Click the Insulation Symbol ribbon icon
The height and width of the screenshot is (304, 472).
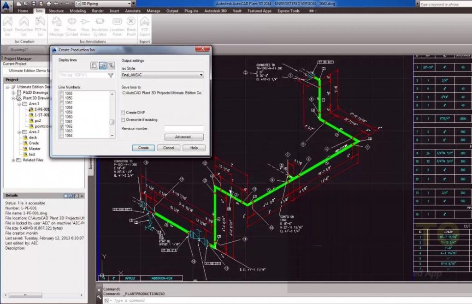[100, 26]
